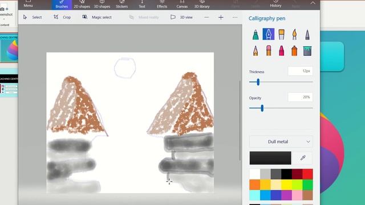The height and width of the screenshot is (205, 365).
Task: Select the Oil brush tool
Action: 281,34
